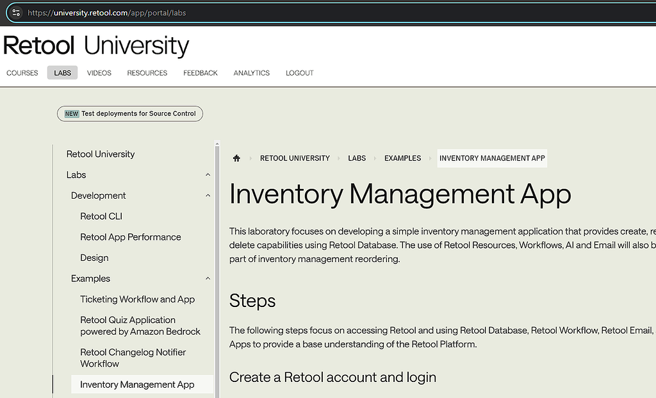Select Labs in the sidebar tree
The height and width of the screenshot is (398, 656).
coord(76,175)
